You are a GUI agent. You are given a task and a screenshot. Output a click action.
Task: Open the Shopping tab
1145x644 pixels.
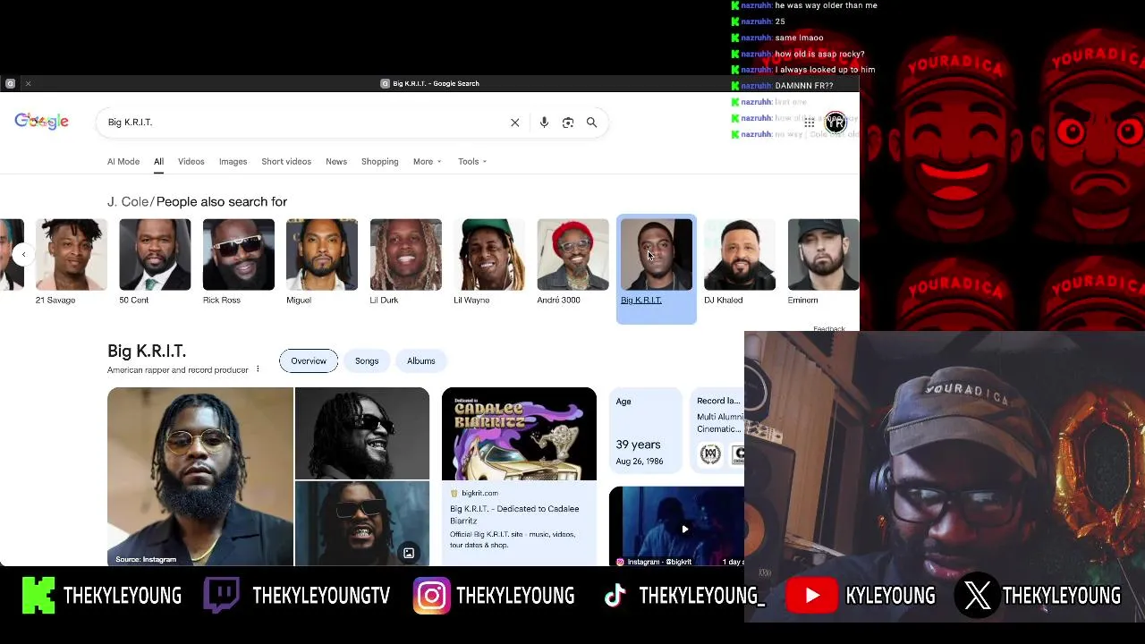pyautogui.click(x=380, y=162)
